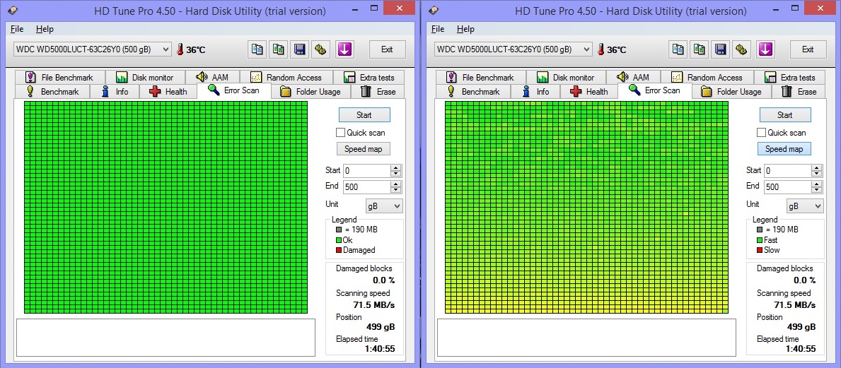Open Extra tests tab in right window
The height and width of the screenshot is (368, 841).
click(791, 77)
